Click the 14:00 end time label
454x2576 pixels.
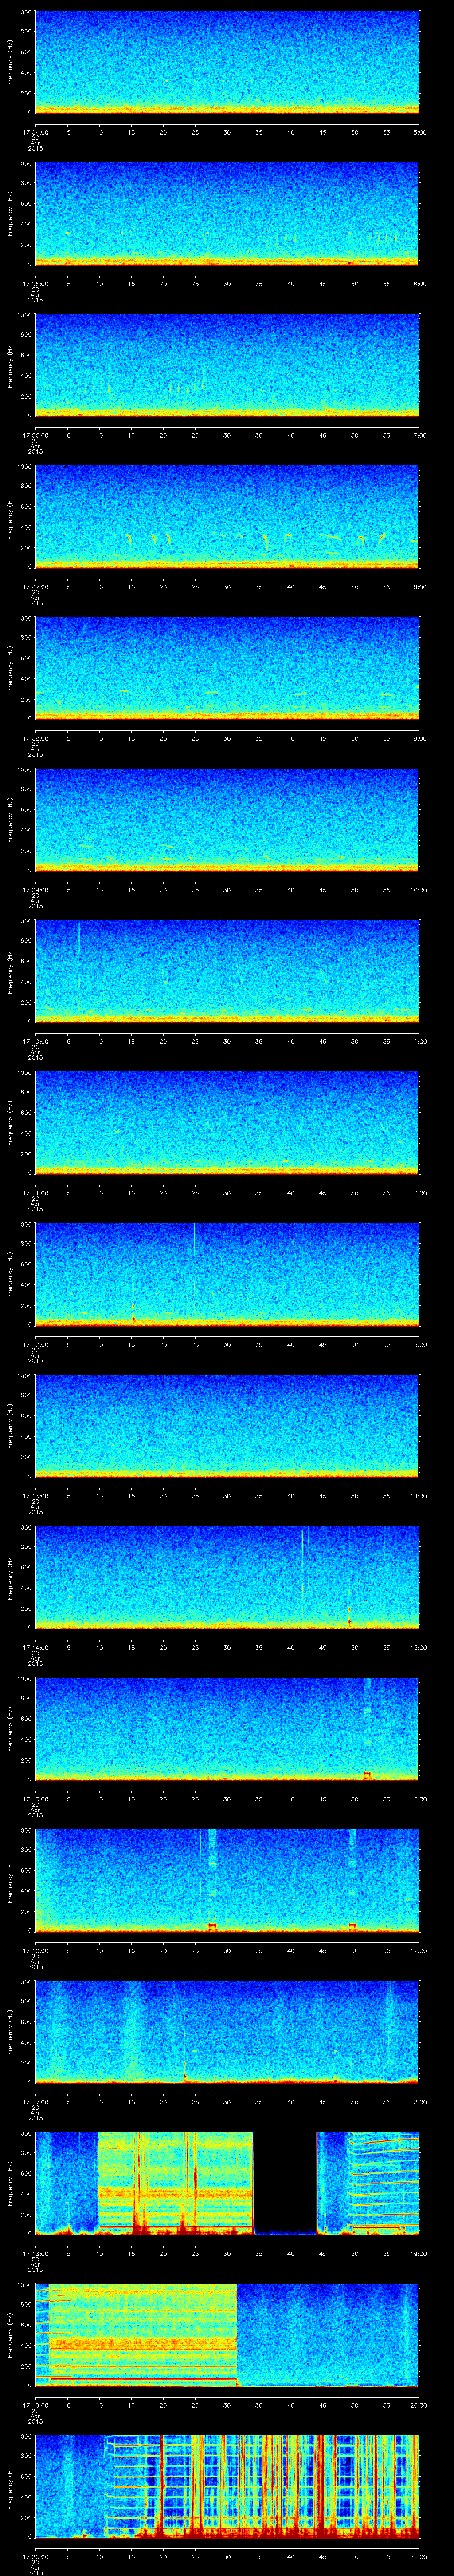click(x=418, y=1496)
